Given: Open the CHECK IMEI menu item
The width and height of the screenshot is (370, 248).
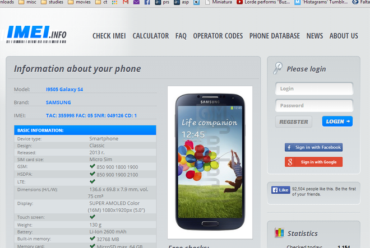Looking at the screenshot, I should click(x=109, y=36).
